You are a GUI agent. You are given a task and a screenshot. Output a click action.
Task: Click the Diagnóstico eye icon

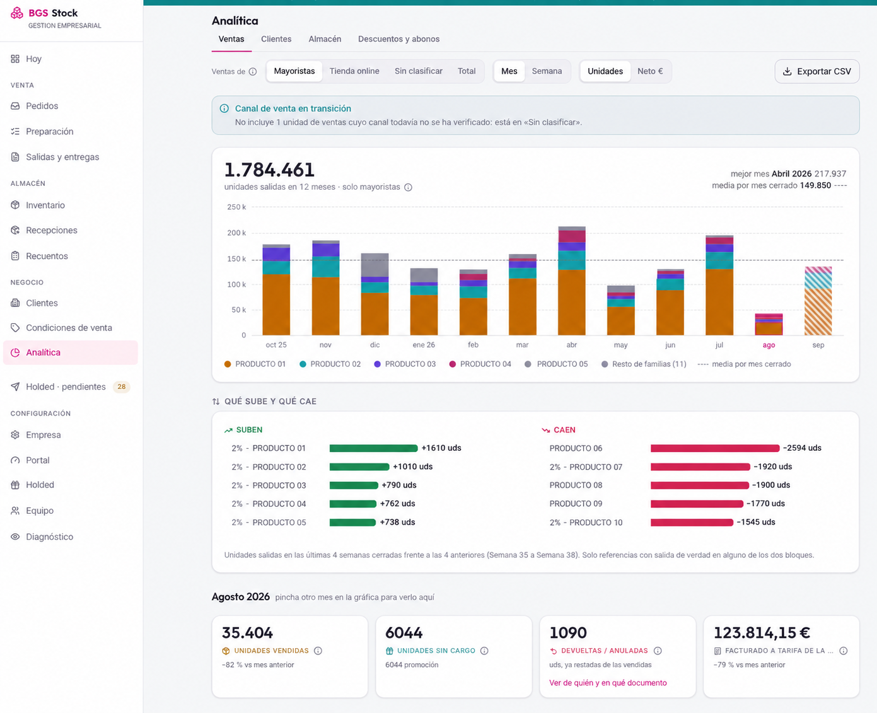[x=15, y=536]
